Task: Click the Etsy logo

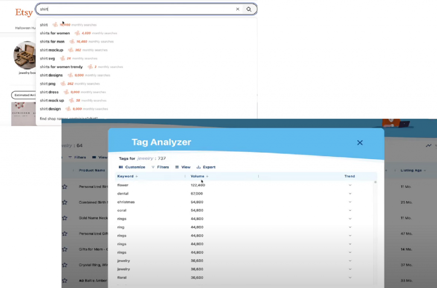Action: point(24,12)
